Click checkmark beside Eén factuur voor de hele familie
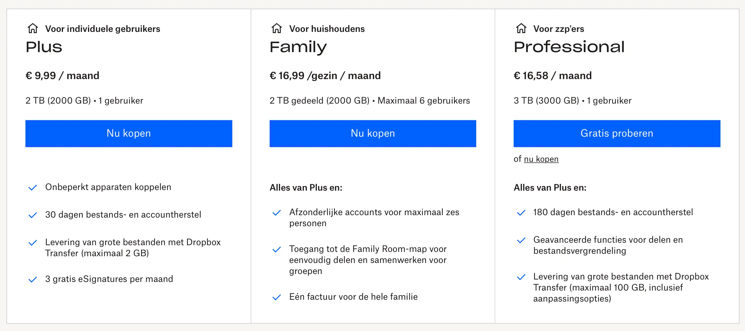This screenshot has width=745, height=331. [277, 297]
